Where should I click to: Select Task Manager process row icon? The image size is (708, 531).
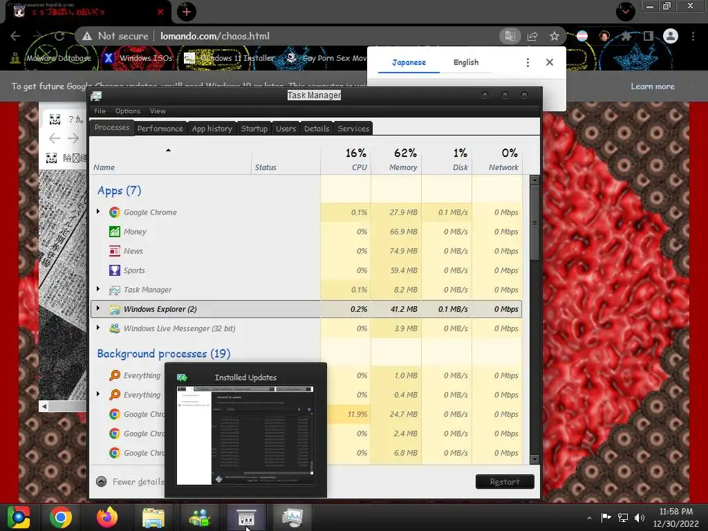coord(115,290)
